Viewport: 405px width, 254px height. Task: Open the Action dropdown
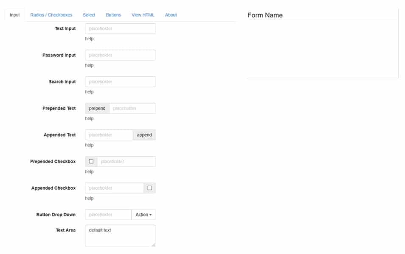[x=144, y=214]
